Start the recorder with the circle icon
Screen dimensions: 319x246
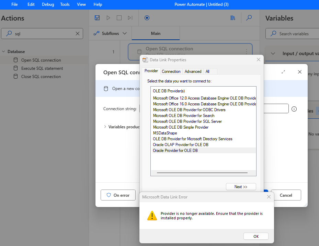tap(147, 18)
